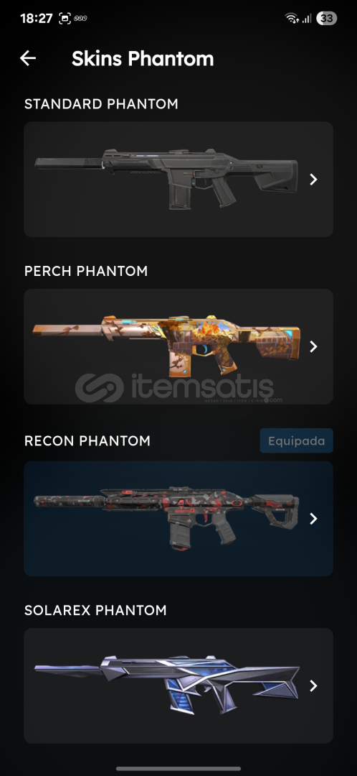Image resolution: width=357 pixels, height=776 pixels.
Task: Tap the RECON PHANTOM heading
Action: [x=87, y=440]
